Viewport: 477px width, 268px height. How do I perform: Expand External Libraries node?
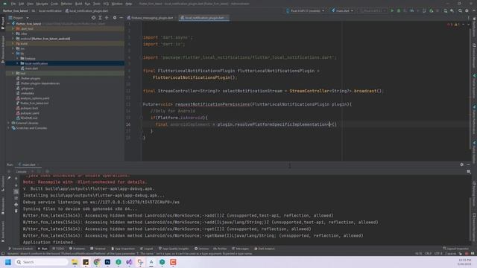pyautogui.click(x=8, y=123)
